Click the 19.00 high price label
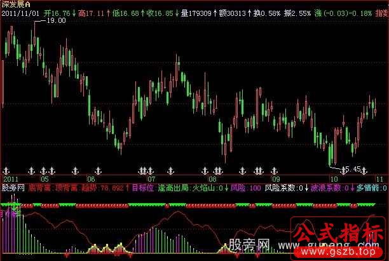The image size is (389, 261). [57, 21]
